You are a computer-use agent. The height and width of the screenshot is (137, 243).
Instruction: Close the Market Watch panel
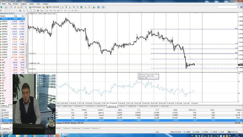(x=26, y=14)
